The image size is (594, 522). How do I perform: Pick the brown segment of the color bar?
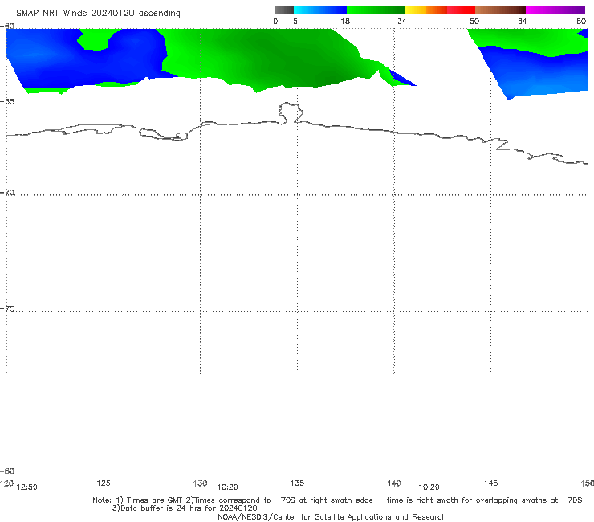click(x=500, y=10)
